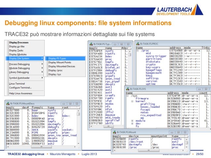Click the TASK.FS.SYS window title icon

click(128, 89)
